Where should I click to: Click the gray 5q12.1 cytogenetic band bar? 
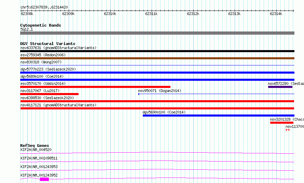[x=157, y=33]
